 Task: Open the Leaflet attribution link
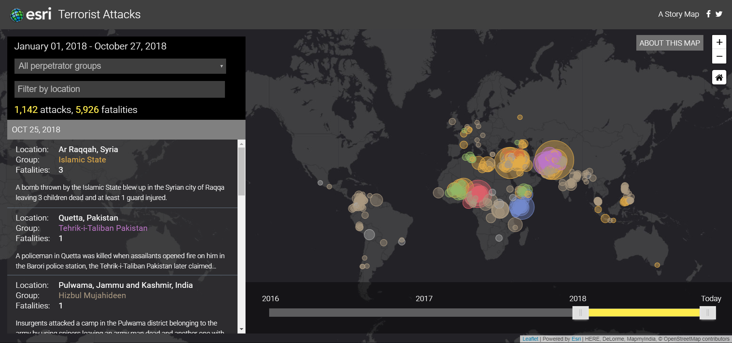[x=530, y=339]
